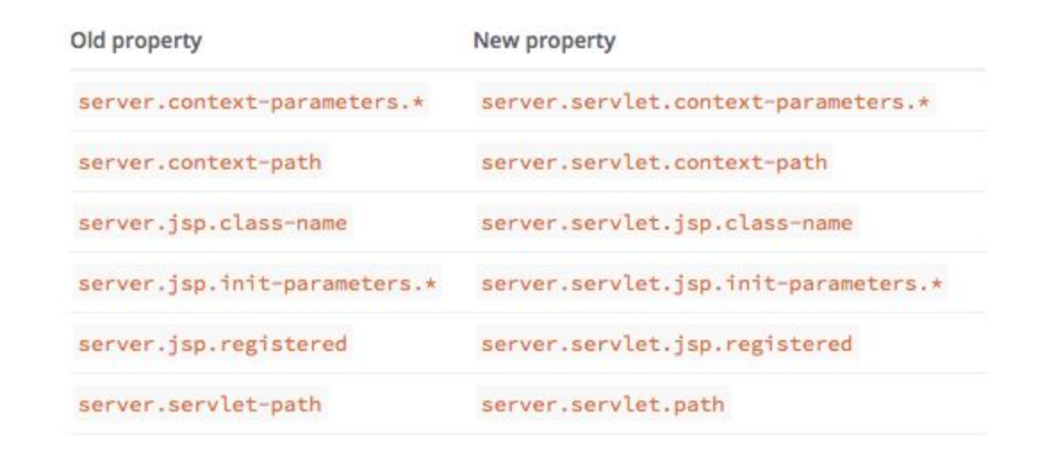Click new property server.servlet.jsp.class-name
The image size is (1053, 455).
coord(667,223)
